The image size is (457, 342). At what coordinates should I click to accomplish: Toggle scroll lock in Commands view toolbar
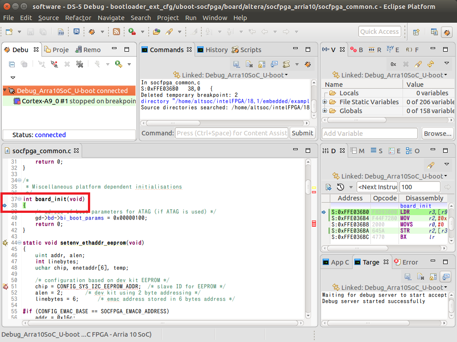262,64
